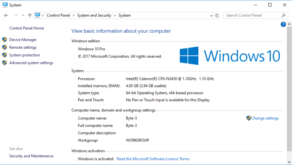Click the shield icon beside System protection
Image resolution: width=292 pixels, height=165 pixels.
click(x=5, y=55)
